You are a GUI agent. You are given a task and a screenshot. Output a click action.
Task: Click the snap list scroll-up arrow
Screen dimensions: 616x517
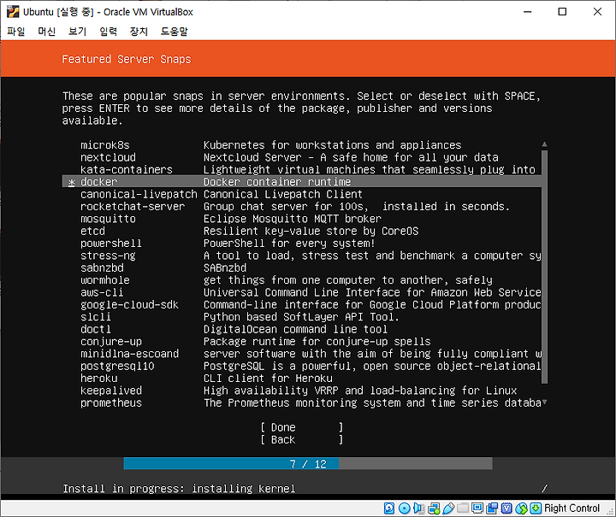544,144
